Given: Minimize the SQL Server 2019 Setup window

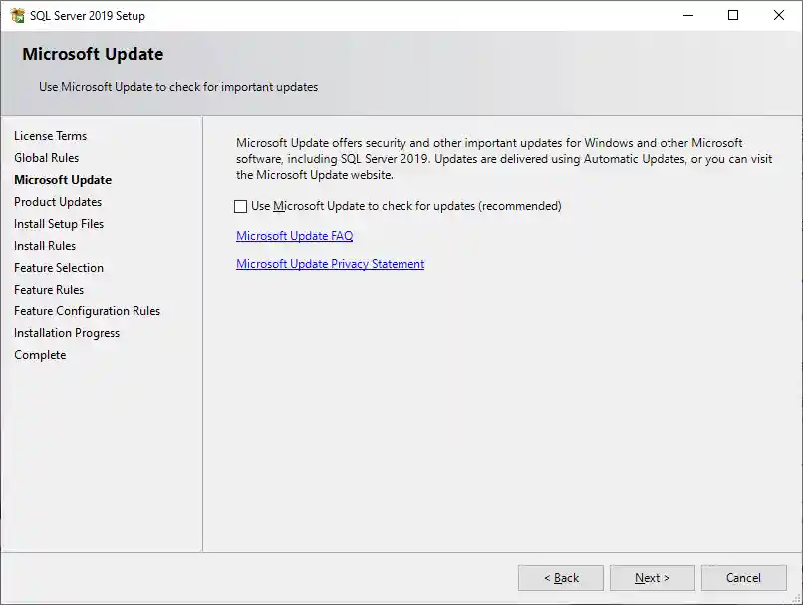Looking at the screenshot, I should 688,15.
